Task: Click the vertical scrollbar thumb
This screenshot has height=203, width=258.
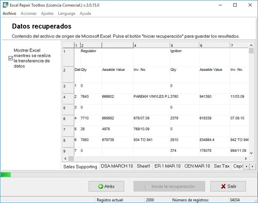Action: click(x=251, y=51)
